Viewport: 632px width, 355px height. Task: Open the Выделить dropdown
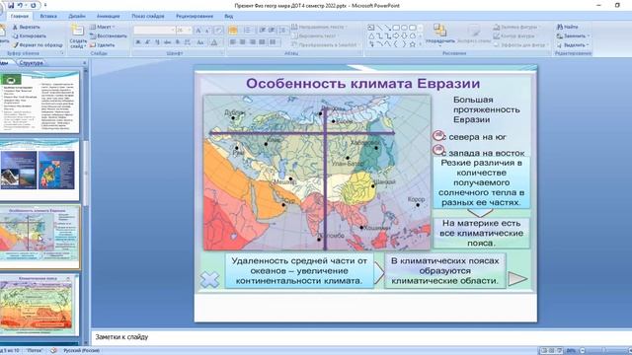coord(573,45)
